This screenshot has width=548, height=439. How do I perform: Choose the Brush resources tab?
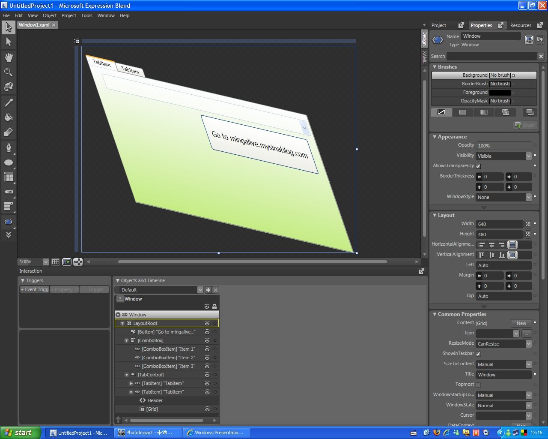click(530, 112)
